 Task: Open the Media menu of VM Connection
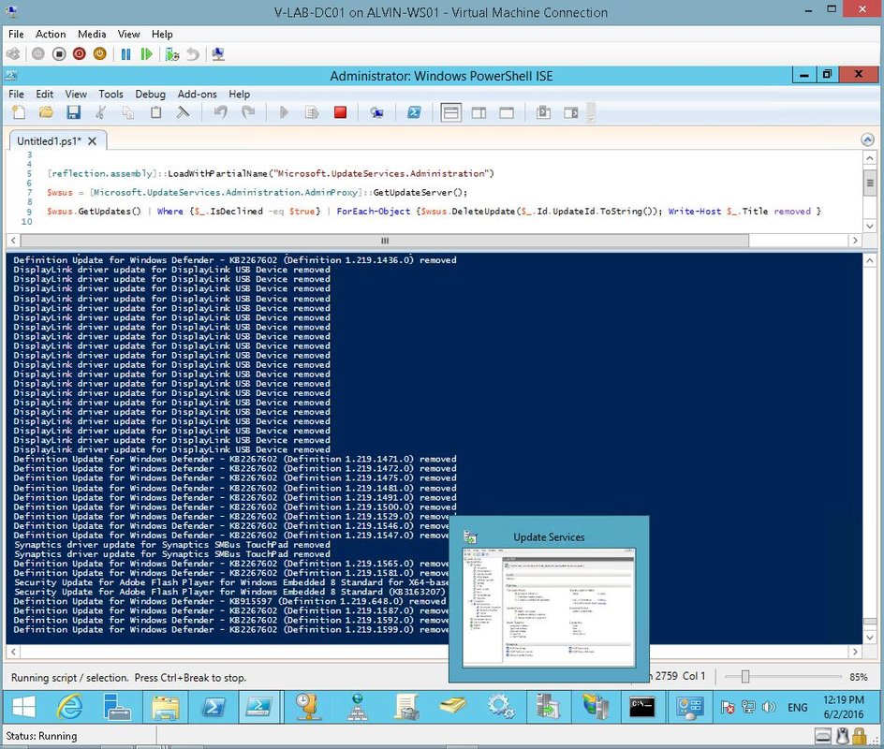[x=92, y=34]
